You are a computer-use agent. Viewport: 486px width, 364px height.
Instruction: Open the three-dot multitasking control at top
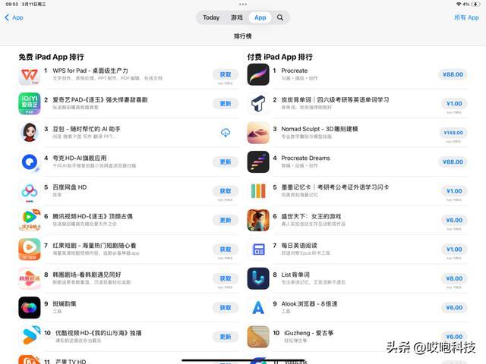click(243, 5)
